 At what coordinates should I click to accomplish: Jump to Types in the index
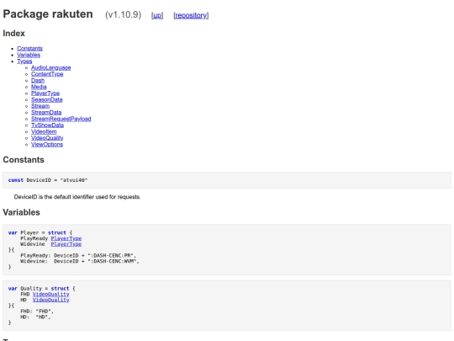pos(24,61)
